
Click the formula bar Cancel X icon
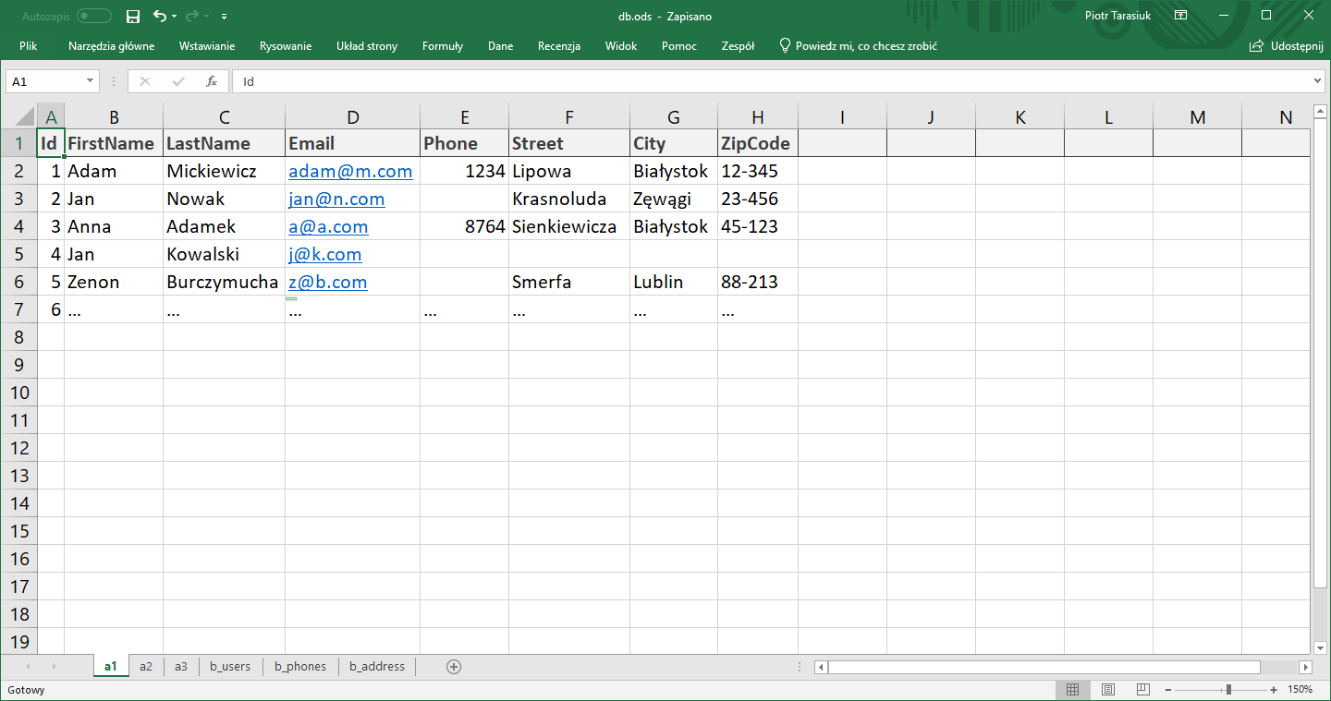click(x=144, y=81)
